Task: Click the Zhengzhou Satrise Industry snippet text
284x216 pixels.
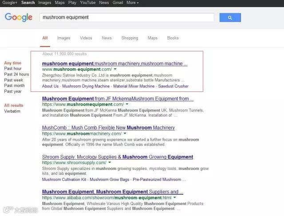Action: (x=113, y=78)
